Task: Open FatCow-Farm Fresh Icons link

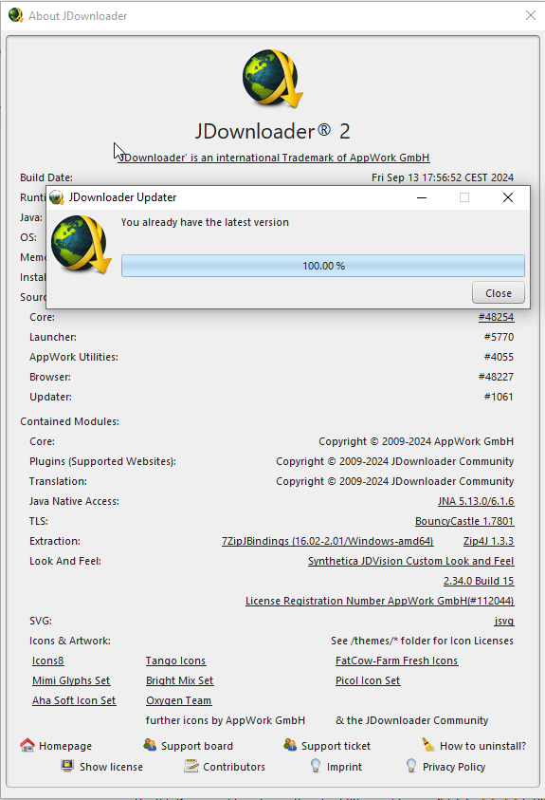Action: point(397,660)
